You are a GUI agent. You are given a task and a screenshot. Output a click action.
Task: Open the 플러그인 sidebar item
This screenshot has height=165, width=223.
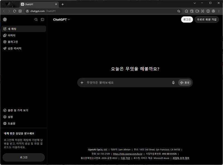pos(24,42)
